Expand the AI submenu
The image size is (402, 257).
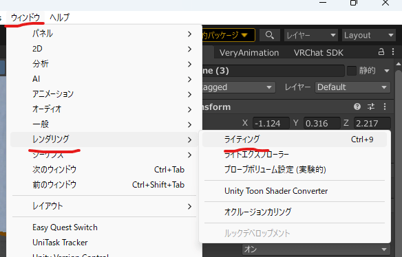coord(104,79)
